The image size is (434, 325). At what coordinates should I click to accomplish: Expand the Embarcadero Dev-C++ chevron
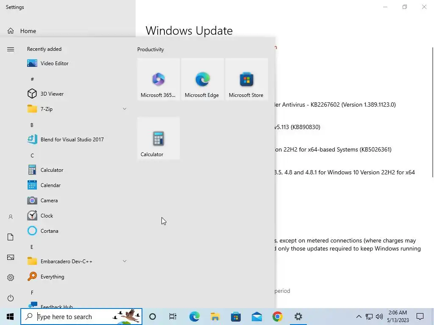(x=125, y=261)
